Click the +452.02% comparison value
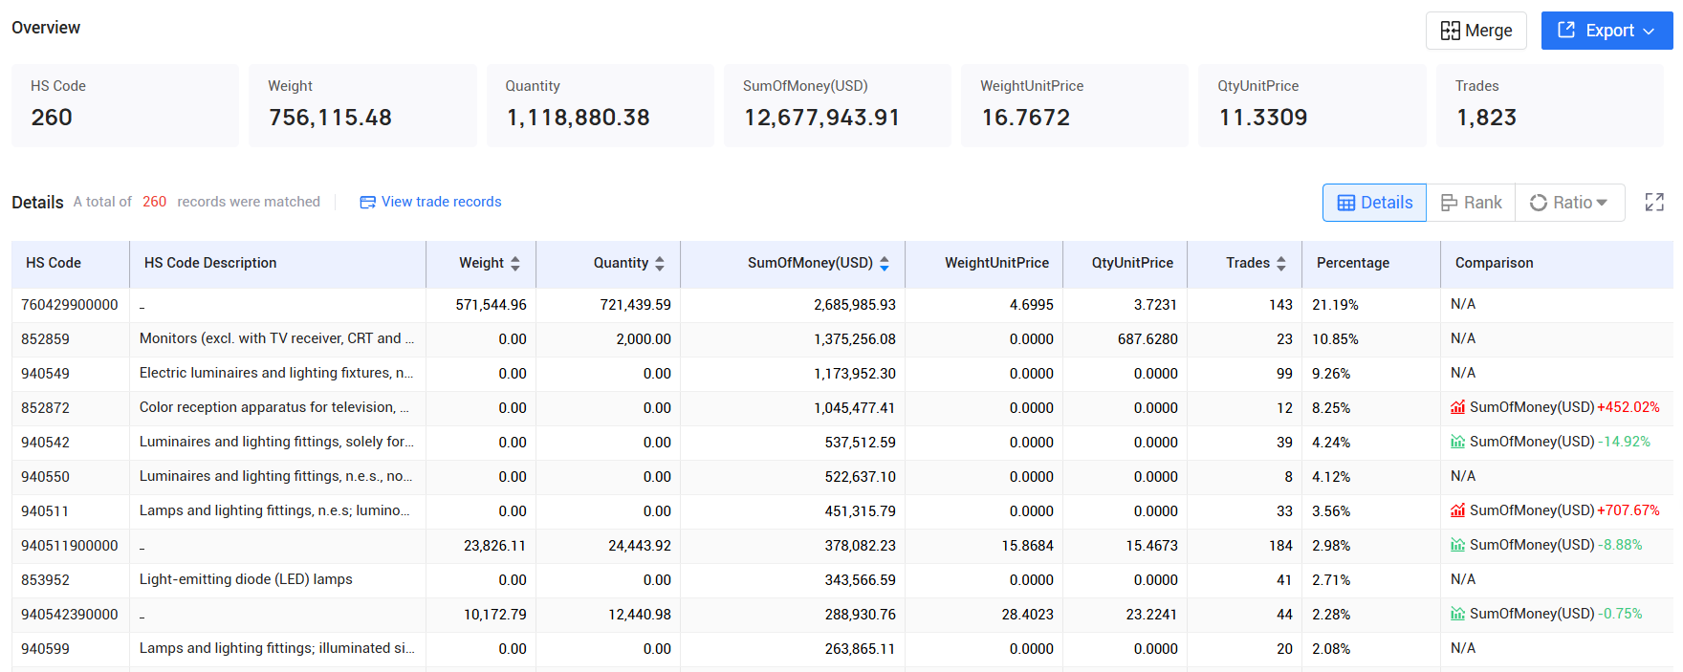This screenshot has width=1683, height=672. [x=1628, y=407]
